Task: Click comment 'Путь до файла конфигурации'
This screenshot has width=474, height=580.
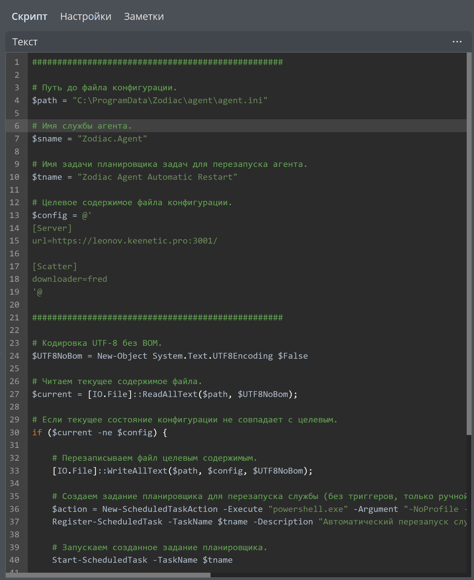Action: coord(104,88)
